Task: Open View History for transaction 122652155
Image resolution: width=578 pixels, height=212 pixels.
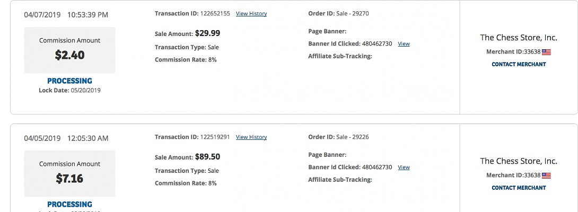Action: (x=251, y=14)
